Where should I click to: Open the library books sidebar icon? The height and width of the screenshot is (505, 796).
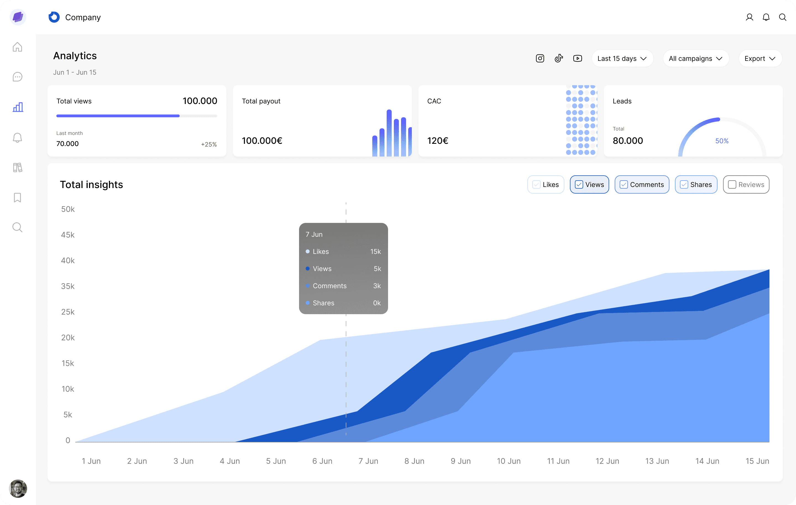tap(17, 167)
